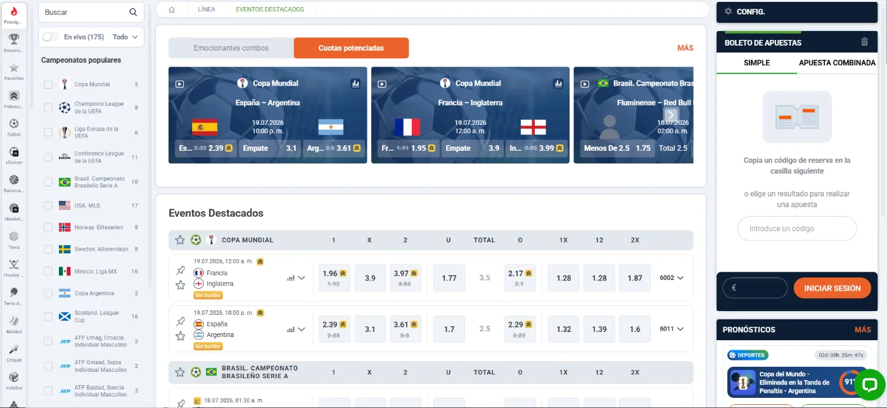Screen dimensions: 887x408
Task: Play video on España – Argentina card
Action: [179, 83]
